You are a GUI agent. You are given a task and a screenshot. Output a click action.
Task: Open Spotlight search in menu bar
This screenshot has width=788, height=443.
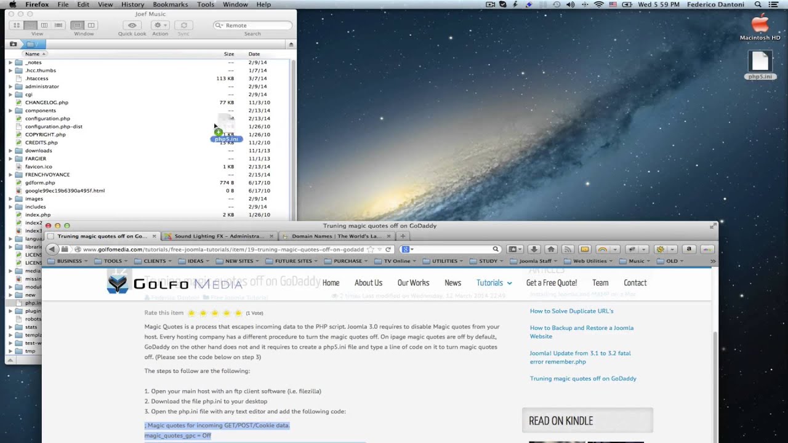coord(758,4)
